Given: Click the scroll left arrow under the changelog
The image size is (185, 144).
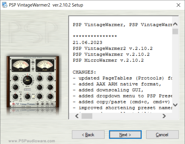Looking at the screenshot, I should [77, 116].
